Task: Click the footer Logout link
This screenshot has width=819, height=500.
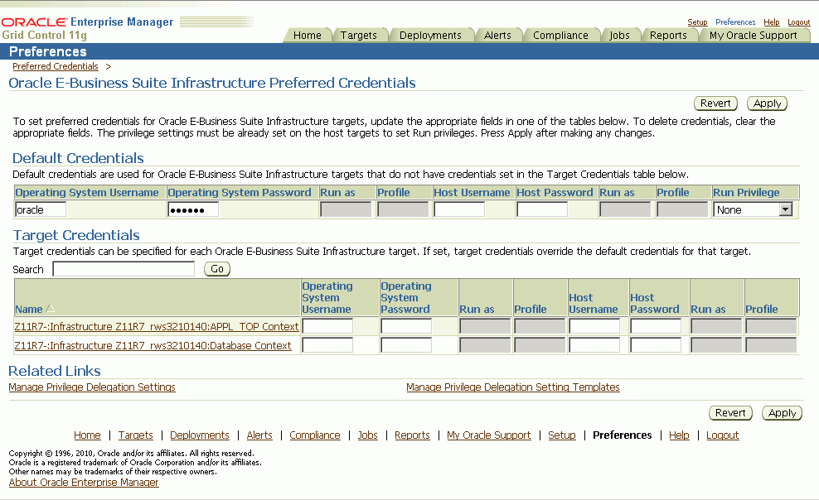Action: click(x=722, y=435)
